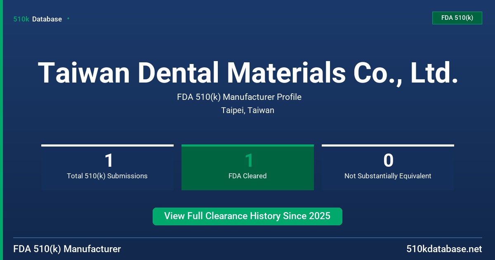Select the FDA 510(k) Manufacturer Profile subtitle

click(239, 97)
